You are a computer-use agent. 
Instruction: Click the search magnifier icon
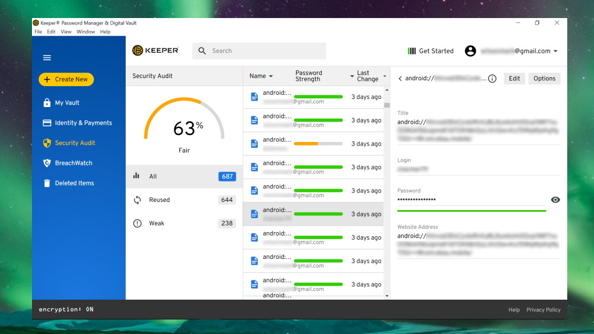click(202, 51)
